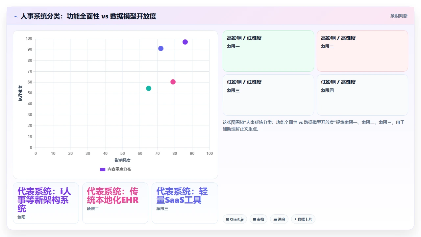Click the x-axis tick label 50

(123, 154)
